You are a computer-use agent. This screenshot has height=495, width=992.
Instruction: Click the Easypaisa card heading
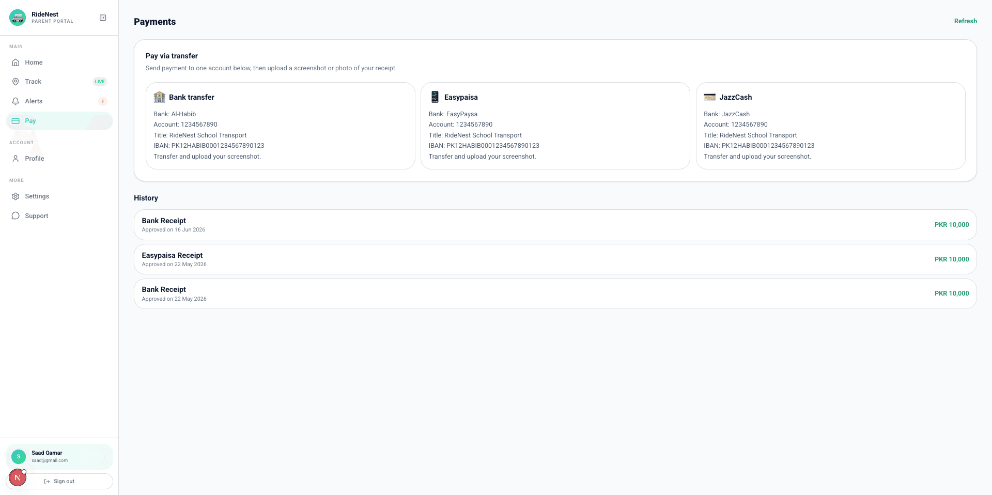(x=461, y=97)
